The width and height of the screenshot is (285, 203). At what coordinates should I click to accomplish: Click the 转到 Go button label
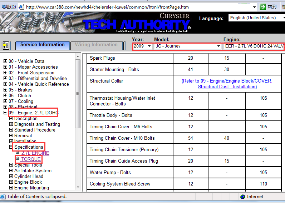pyautogui.click(x=272, y=7)
